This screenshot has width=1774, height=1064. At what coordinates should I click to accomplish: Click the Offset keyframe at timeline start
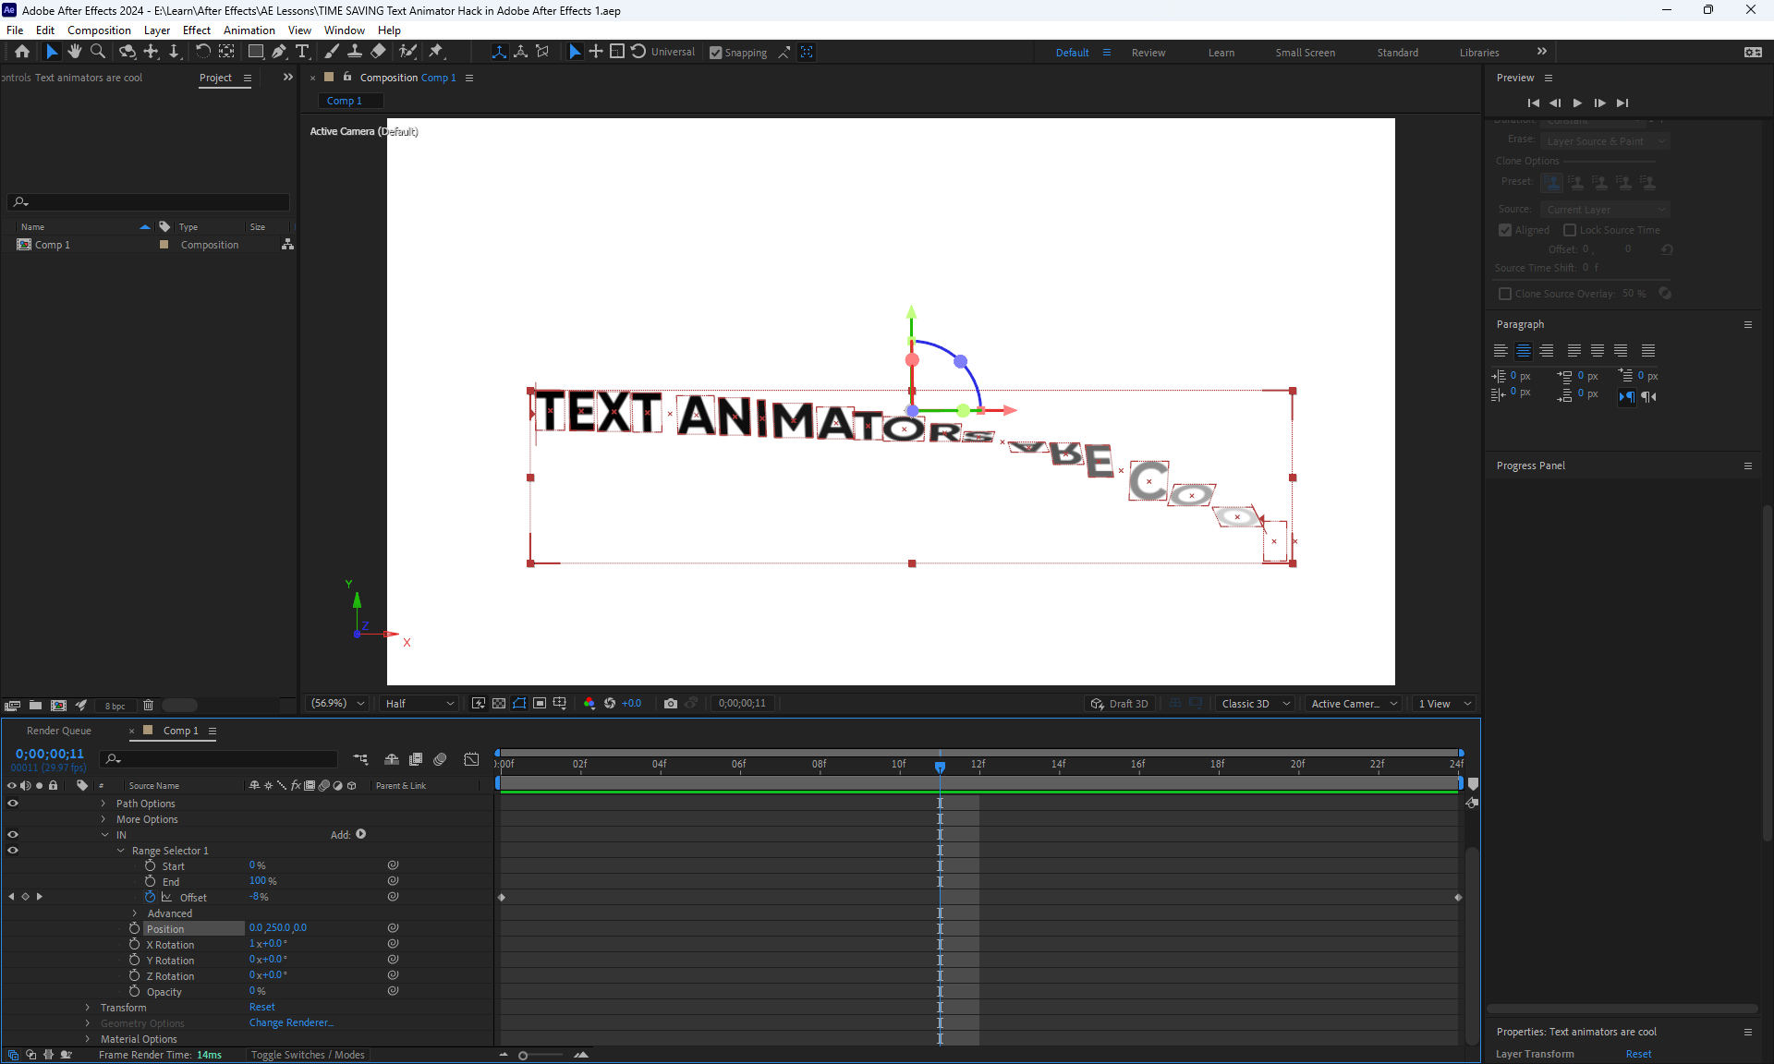click(x=502, y=898)
